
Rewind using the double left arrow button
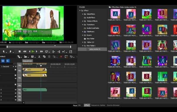pyautogui.click(x=24, y=52)
